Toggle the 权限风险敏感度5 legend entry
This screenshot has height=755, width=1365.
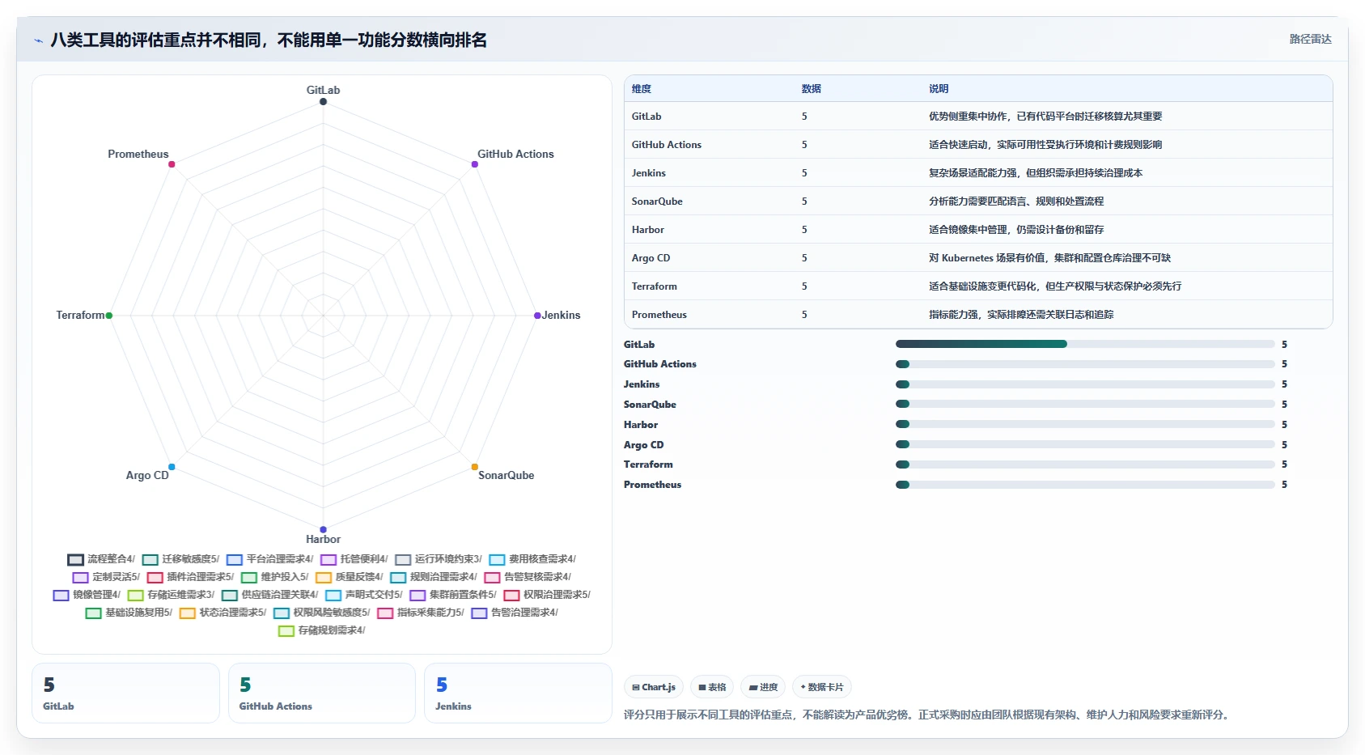pyautogui.click(x=321, y=613)
